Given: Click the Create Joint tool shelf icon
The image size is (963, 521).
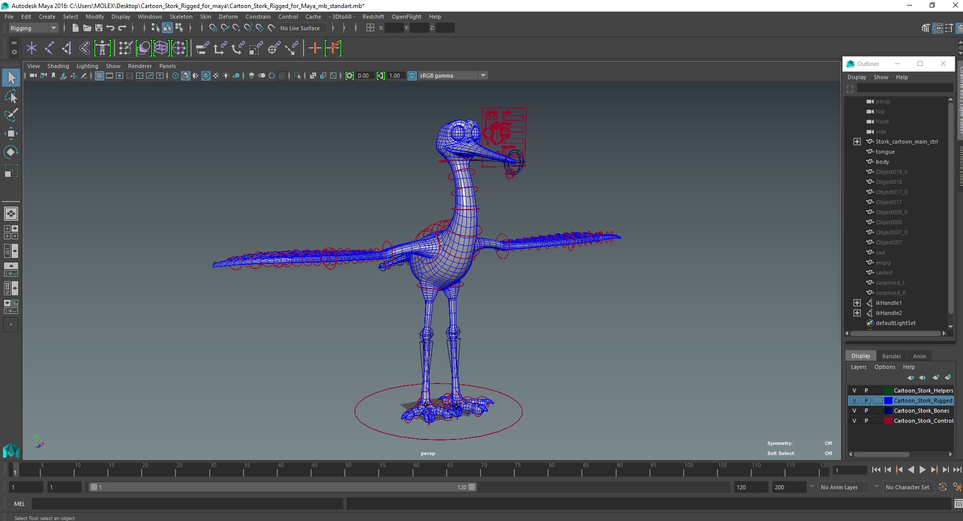Looking at the screenshot, I should point(49,48).
